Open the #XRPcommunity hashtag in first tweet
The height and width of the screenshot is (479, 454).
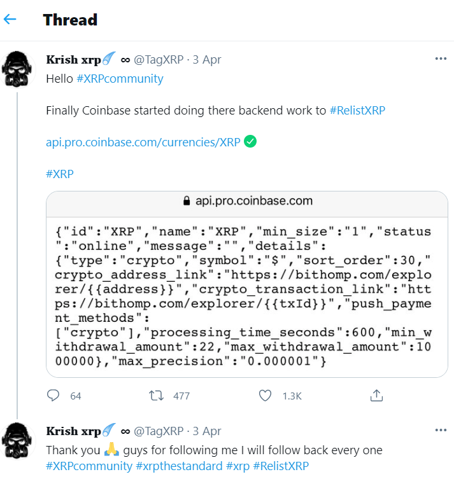(120, 79)
